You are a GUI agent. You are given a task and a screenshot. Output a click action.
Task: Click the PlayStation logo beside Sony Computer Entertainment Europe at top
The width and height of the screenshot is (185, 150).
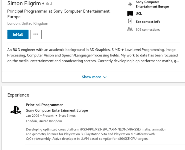130,4
